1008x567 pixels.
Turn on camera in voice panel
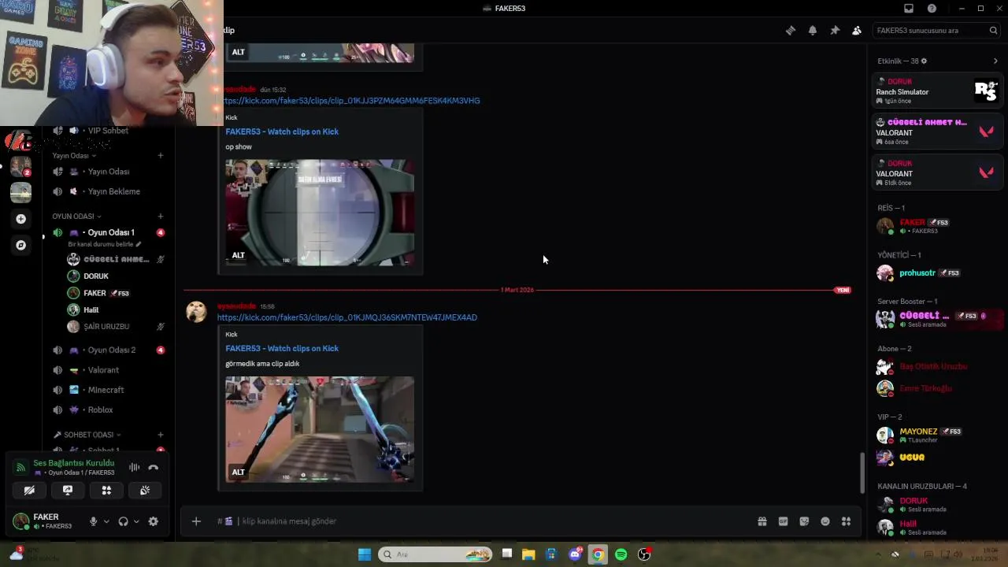click(29, 491)
